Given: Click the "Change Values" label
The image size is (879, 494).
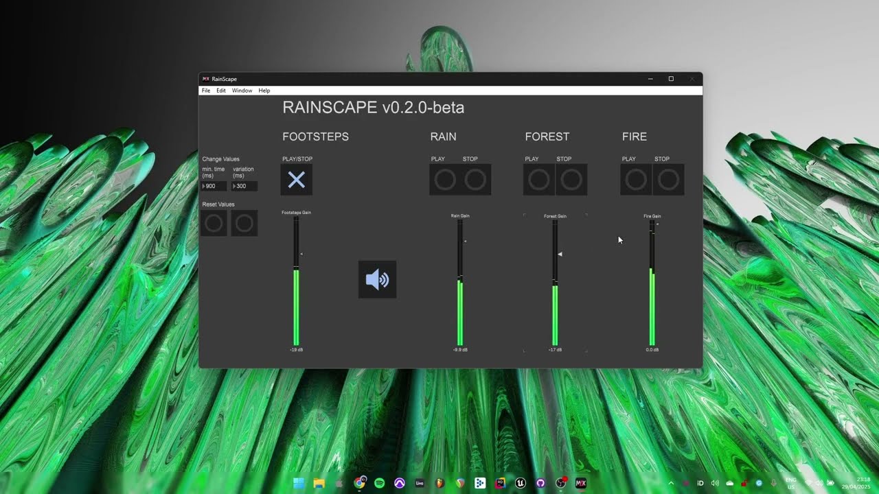Looking at the screenshot, I should [x=221, y=159].
